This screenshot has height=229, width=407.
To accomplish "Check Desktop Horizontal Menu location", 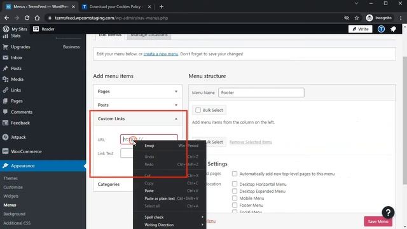I will [235, 184].
